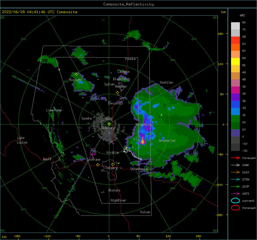Click the slate 0-10 dBZ color band
257x240 pixels.
(x=235, y=133)
